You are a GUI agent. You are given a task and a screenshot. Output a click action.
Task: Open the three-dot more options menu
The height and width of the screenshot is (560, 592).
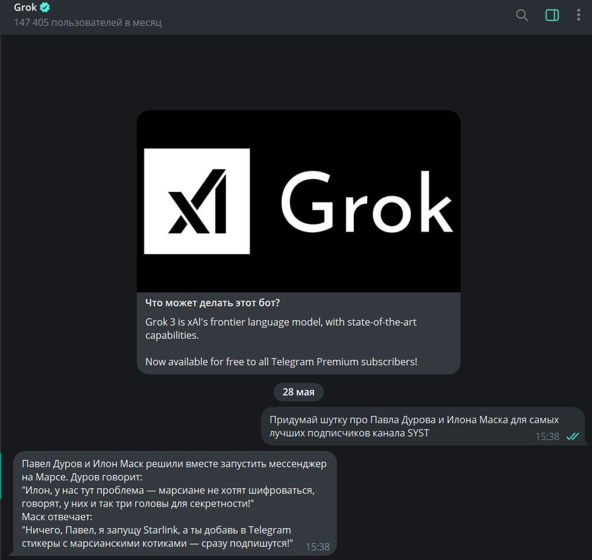coord(578,15)
